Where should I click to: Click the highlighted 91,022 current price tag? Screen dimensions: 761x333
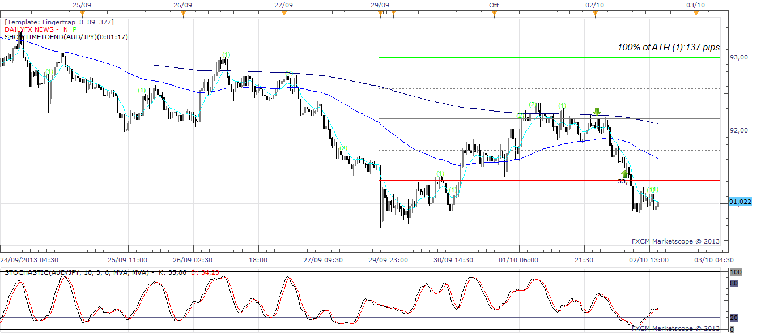pyautogui.click(x=741, y=202)
